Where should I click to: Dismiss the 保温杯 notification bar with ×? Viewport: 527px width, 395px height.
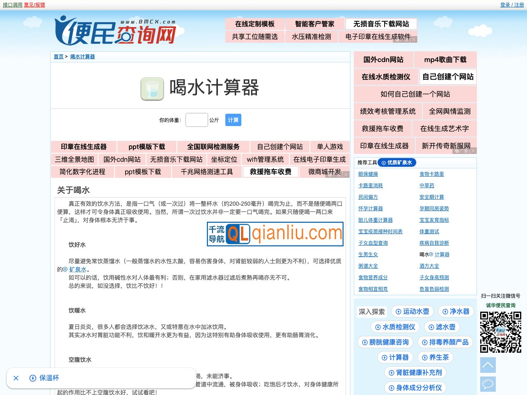16,378
